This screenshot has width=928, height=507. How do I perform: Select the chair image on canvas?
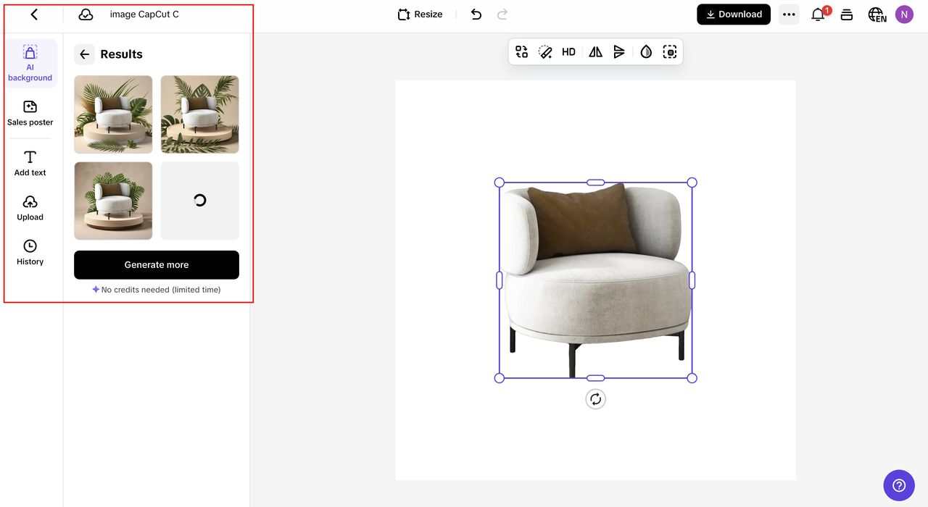pos(595,280)
